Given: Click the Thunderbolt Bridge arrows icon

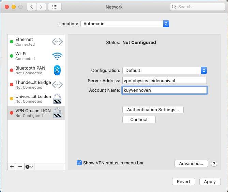Looking at the screenshot, I should tap(57, 85).
